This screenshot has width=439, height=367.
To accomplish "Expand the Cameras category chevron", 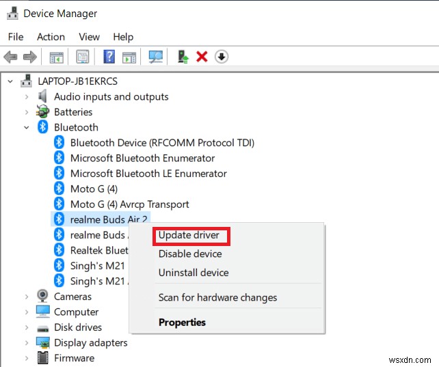I will (x=27, y=297).
